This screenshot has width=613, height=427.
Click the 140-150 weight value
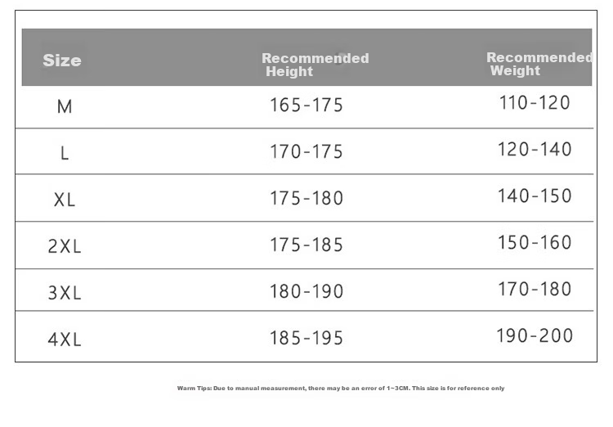535,196
